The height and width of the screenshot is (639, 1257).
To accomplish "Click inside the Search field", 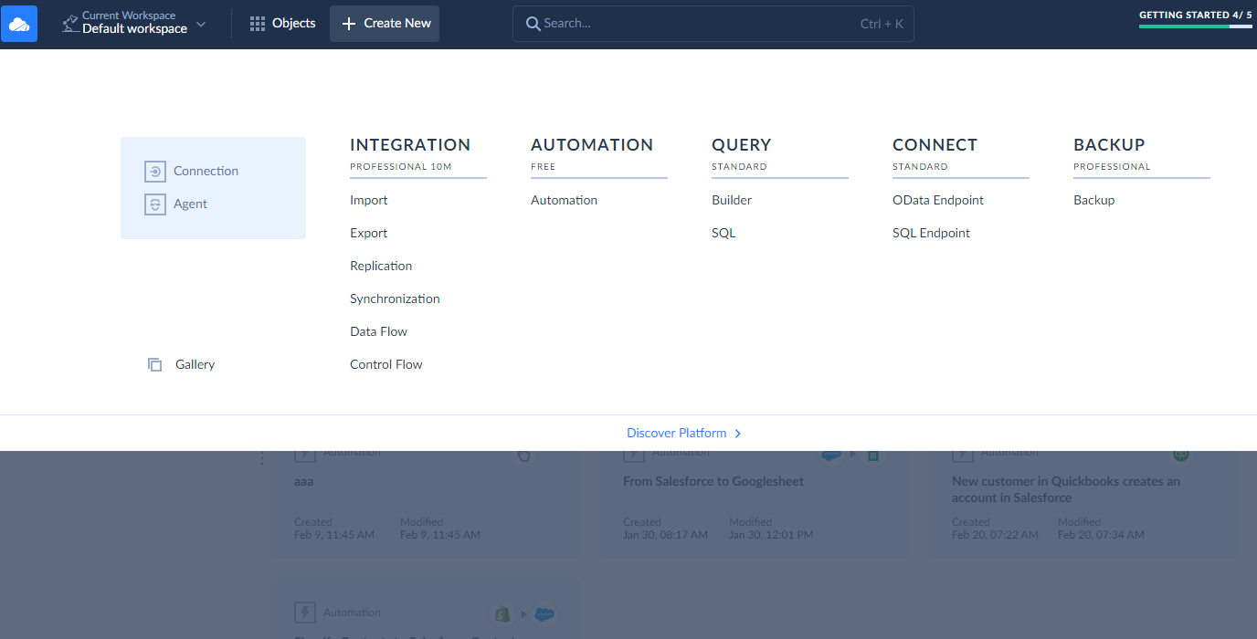I will 685,23.
